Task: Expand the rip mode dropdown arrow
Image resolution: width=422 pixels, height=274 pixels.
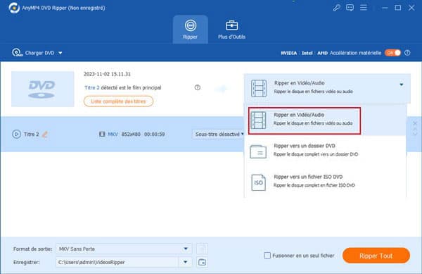Action: [402, 85]
